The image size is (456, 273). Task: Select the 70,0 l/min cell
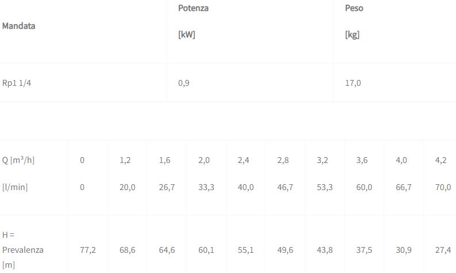[443, 187]
